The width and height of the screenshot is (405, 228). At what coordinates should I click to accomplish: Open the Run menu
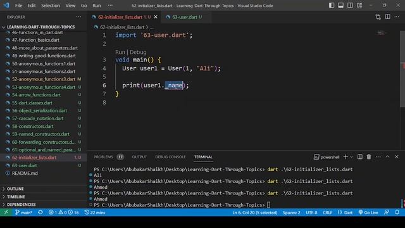point(97,6)
